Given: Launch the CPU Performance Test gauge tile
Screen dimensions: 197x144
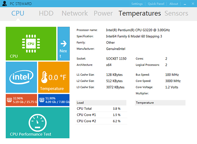Looking at the screenshot, I should click(37, 123).
